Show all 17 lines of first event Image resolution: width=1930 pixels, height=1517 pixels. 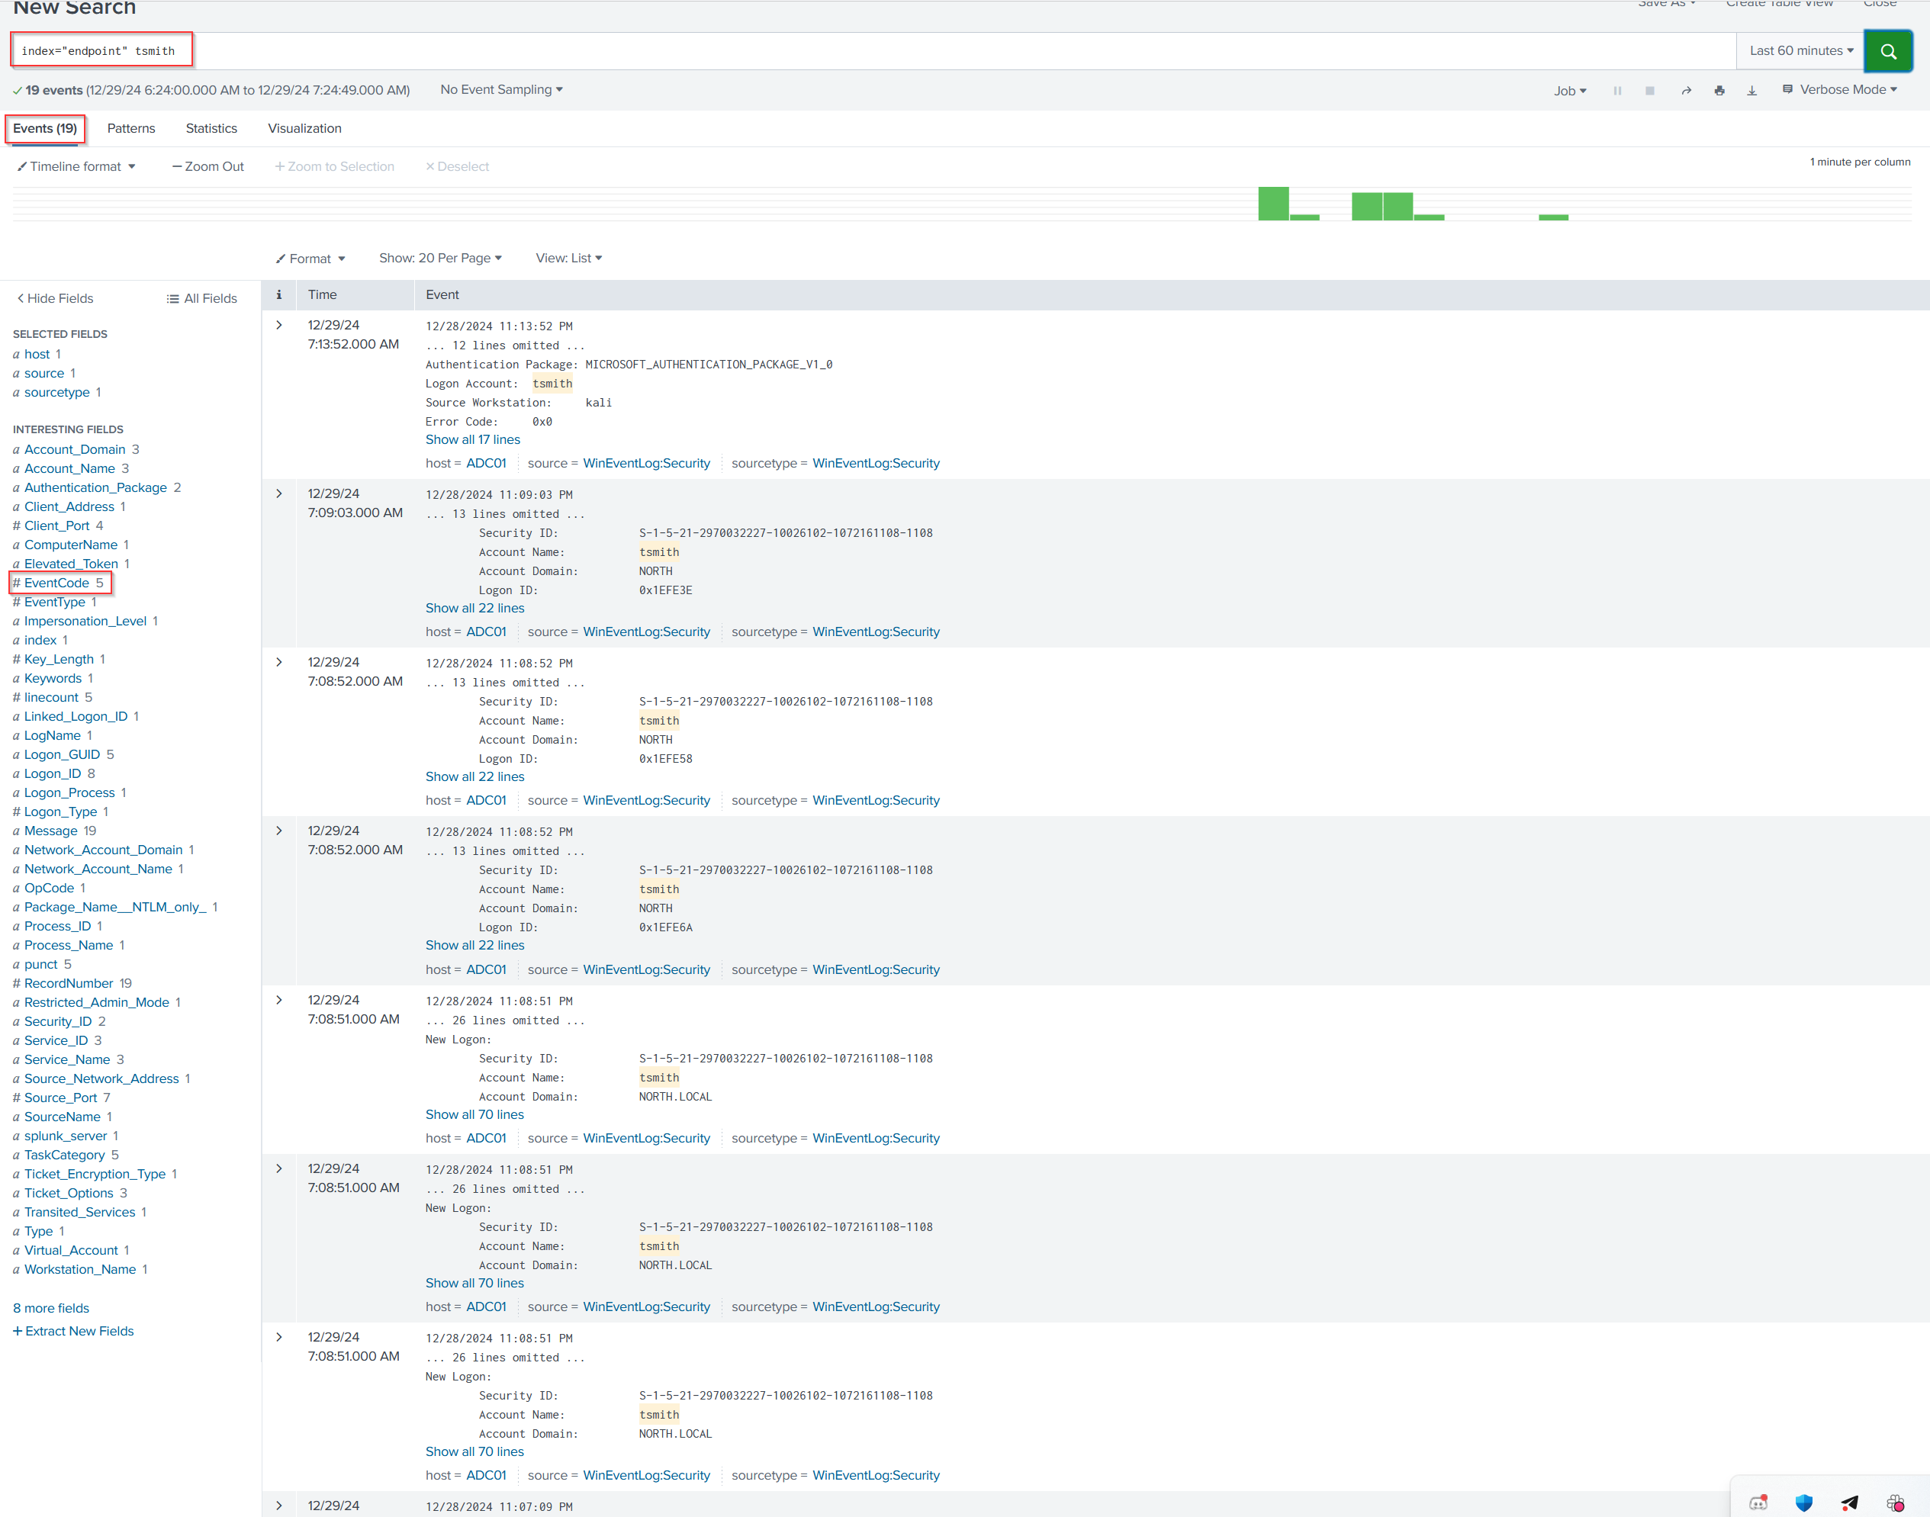(x=472, y=439)
